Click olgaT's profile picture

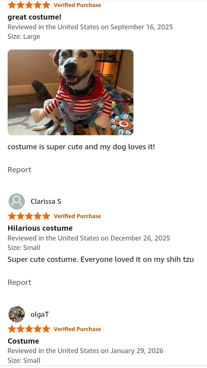17,314
